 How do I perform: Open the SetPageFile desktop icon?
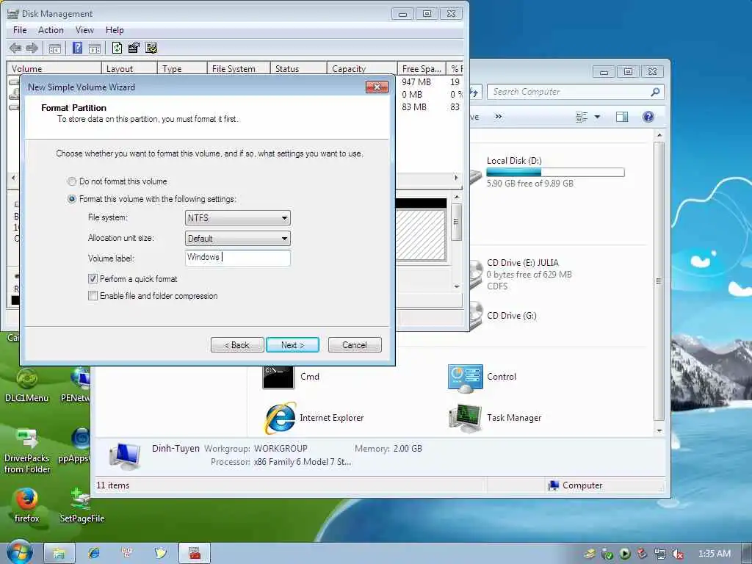pos(82,505)
